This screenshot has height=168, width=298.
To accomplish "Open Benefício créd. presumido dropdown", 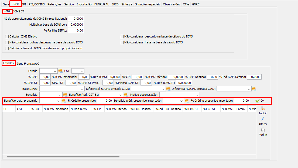I will tap(50, 101).
